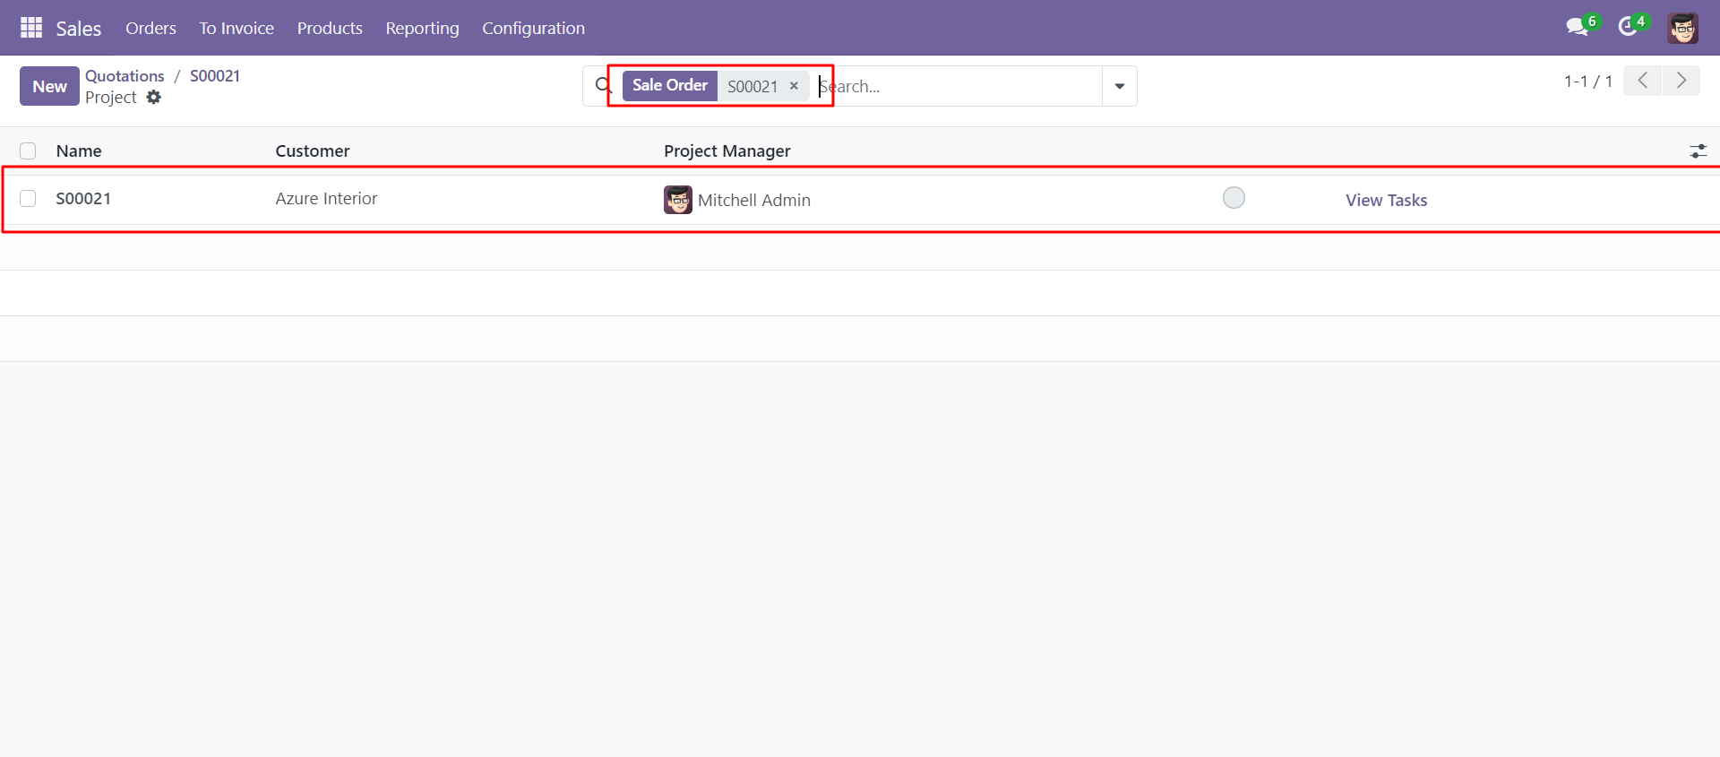Click View Tasks for S00021

coord(1386,200)
